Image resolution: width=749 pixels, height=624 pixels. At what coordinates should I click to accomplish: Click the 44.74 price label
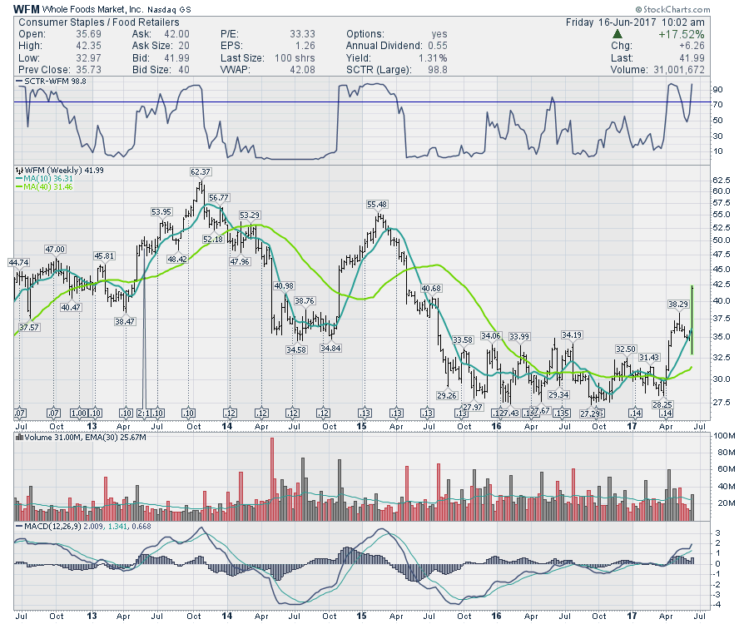click(18, 263)
